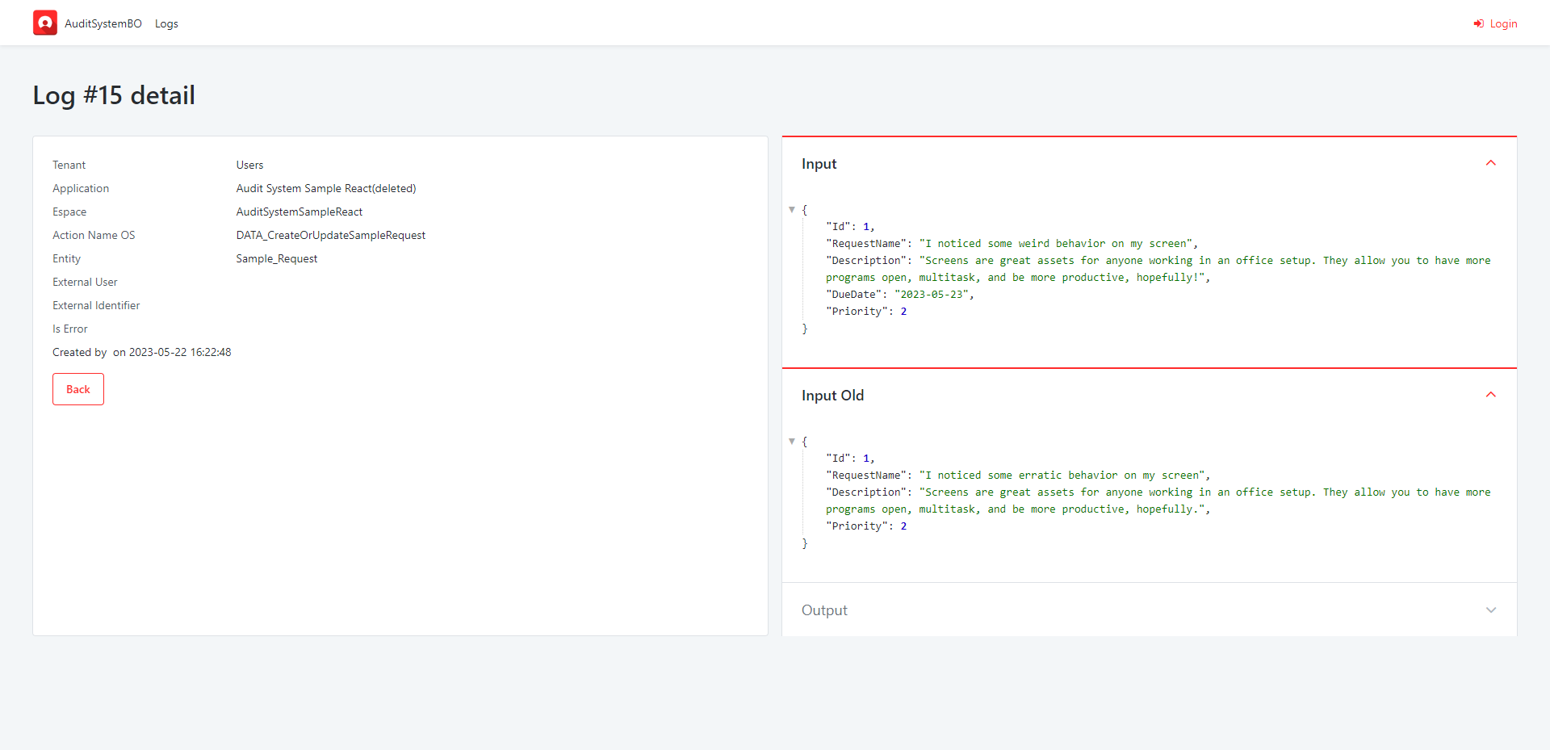
Task: Click the Description line in Input Old JSON
Action: [1158, 501]
